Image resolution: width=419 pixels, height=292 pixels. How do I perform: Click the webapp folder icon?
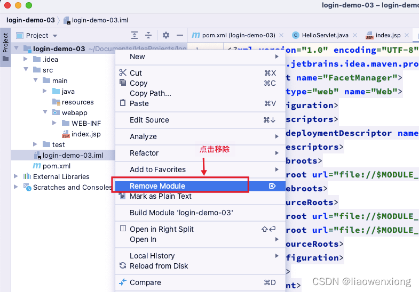[56, 112]
